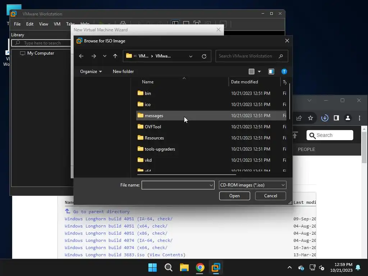
Task: Click View Contents link
Action: coord(166,255)
